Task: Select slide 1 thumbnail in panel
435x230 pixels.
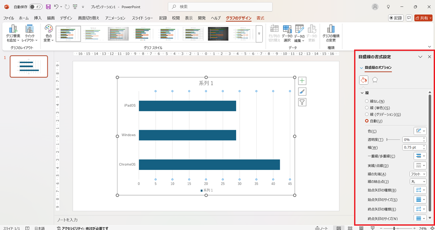Action: click(29, 67)
